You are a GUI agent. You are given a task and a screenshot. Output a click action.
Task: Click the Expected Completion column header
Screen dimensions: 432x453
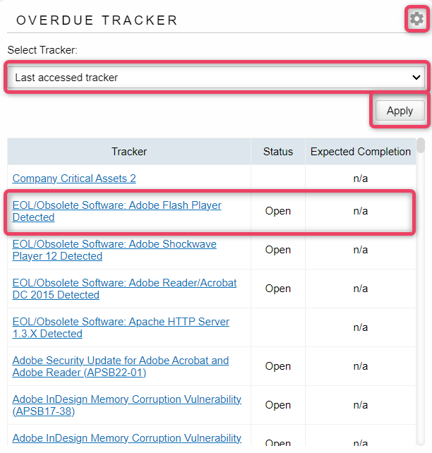[360, 152]
